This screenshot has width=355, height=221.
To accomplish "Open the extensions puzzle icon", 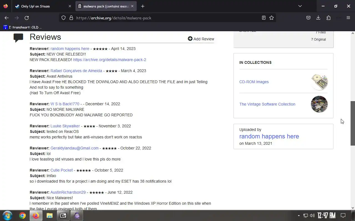I will tap(328, 18).
